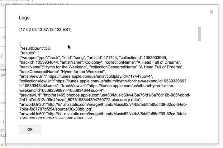Click the "wrapperType":"track" text
Viewport: 223px width, 148px height.
point(39,58)
